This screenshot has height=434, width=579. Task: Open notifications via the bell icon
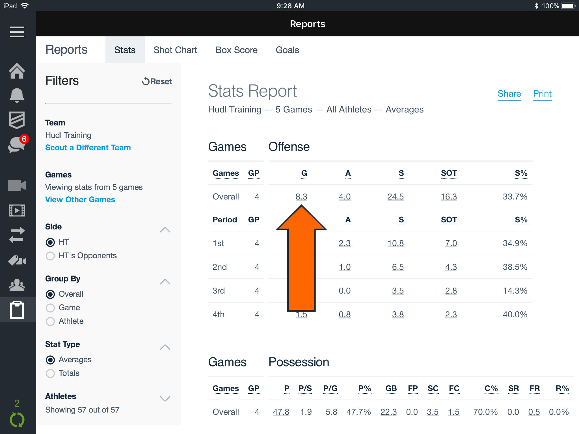tap(18, 95)
